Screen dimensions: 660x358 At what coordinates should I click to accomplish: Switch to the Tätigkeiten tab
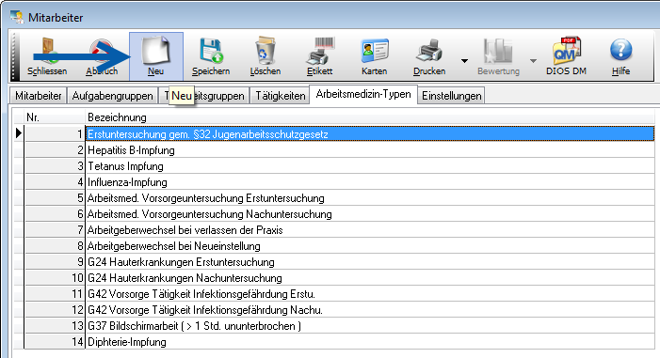click(281, 96)
